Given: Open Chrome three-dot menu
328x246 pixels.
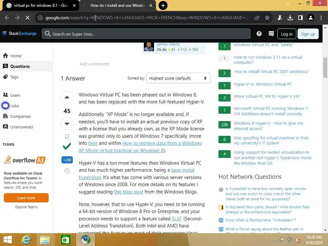Looking at the screenshot, I should [x=321, y=18].
